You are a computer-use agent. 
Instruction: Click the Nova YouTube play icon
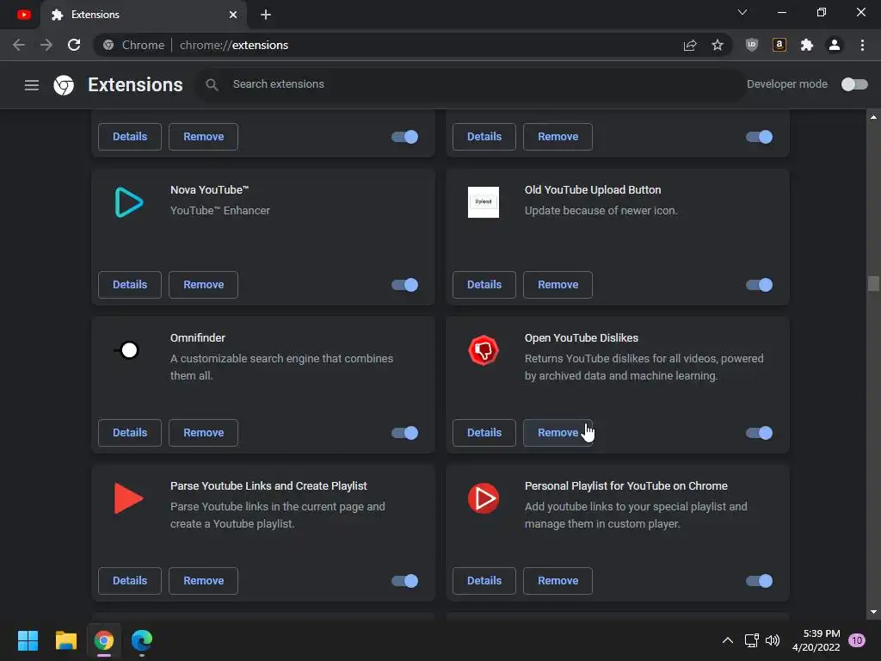[129, 202]
